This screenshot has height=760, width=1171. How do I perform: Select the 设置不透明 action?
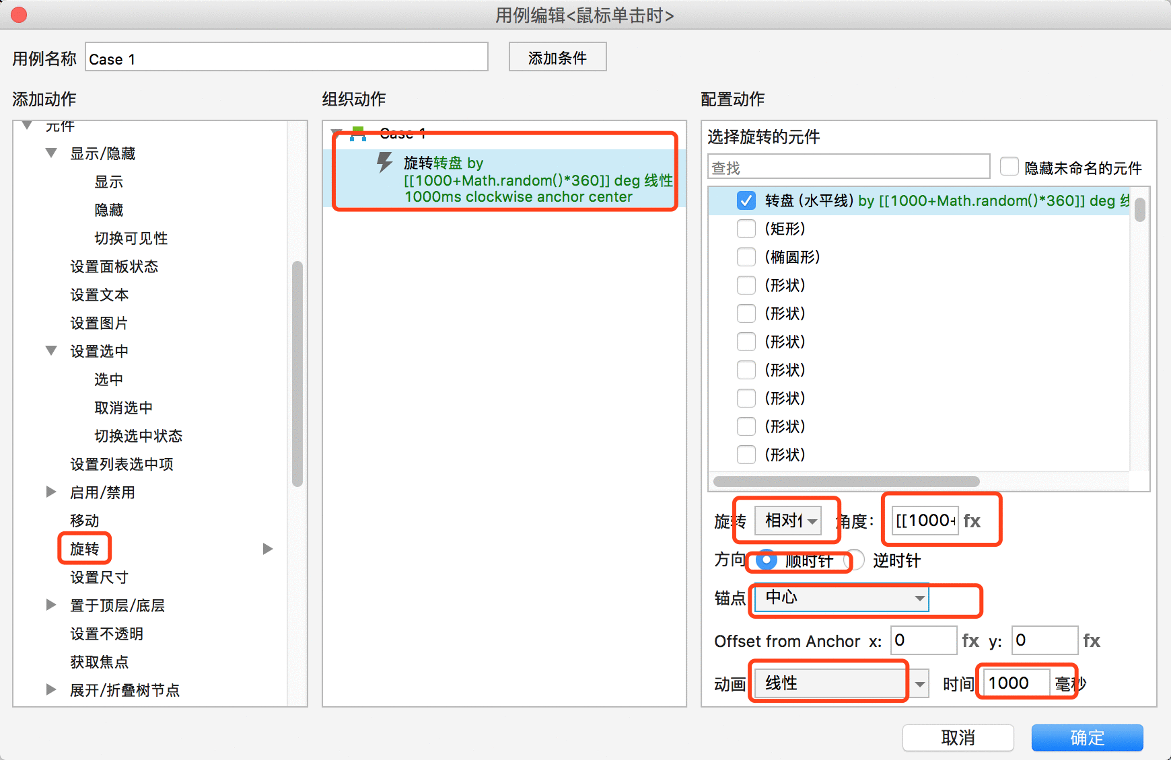tap(107, 634)
